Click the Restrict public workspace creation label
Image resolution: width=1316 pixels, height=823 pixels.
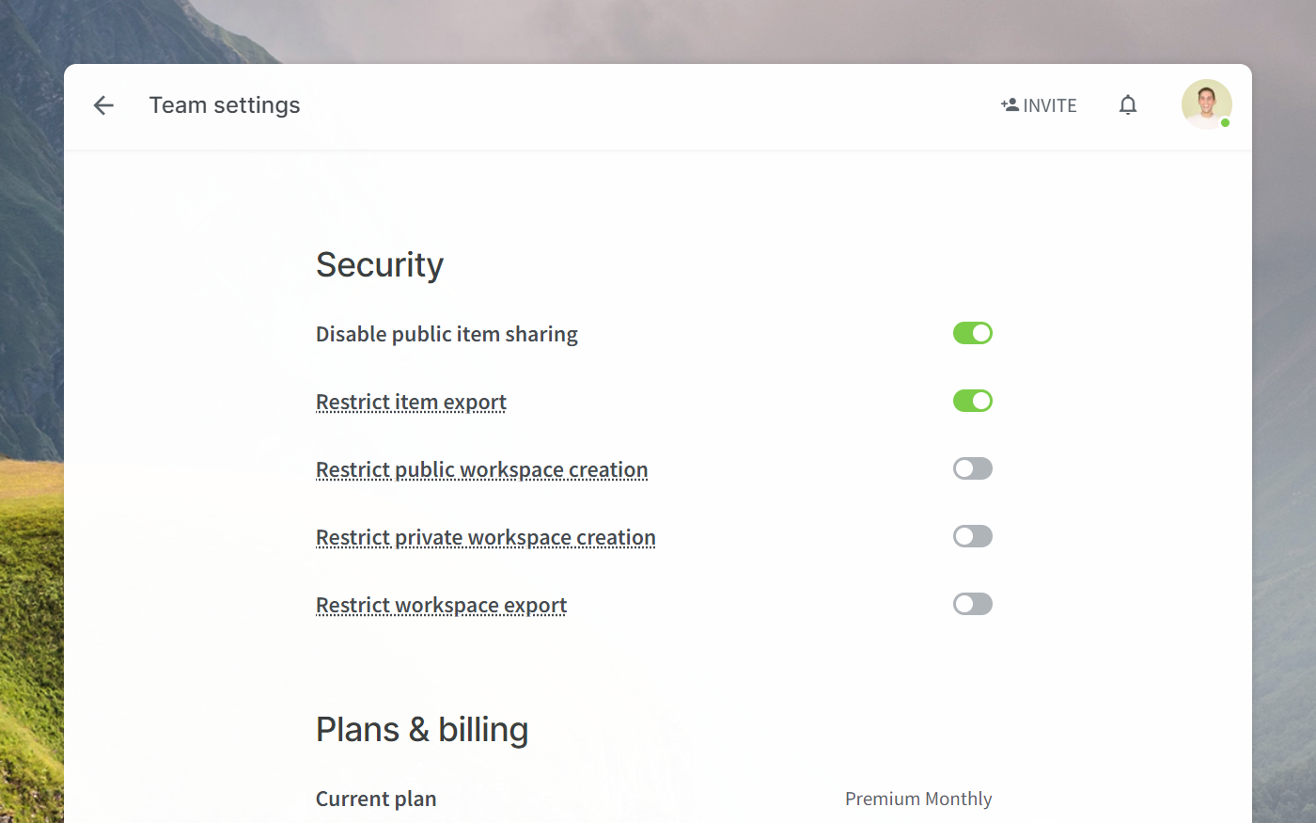click(x=481, y=469)
